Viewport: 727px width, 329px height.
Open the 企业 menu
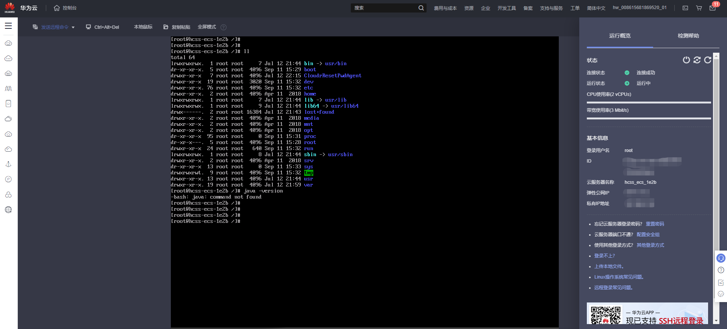pyautogui.click(x=486, y=8)
